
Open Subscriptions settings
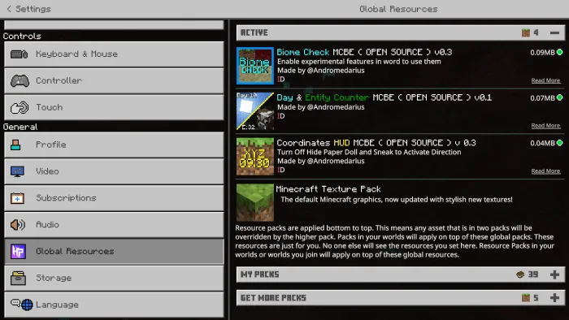pos(114,198)
